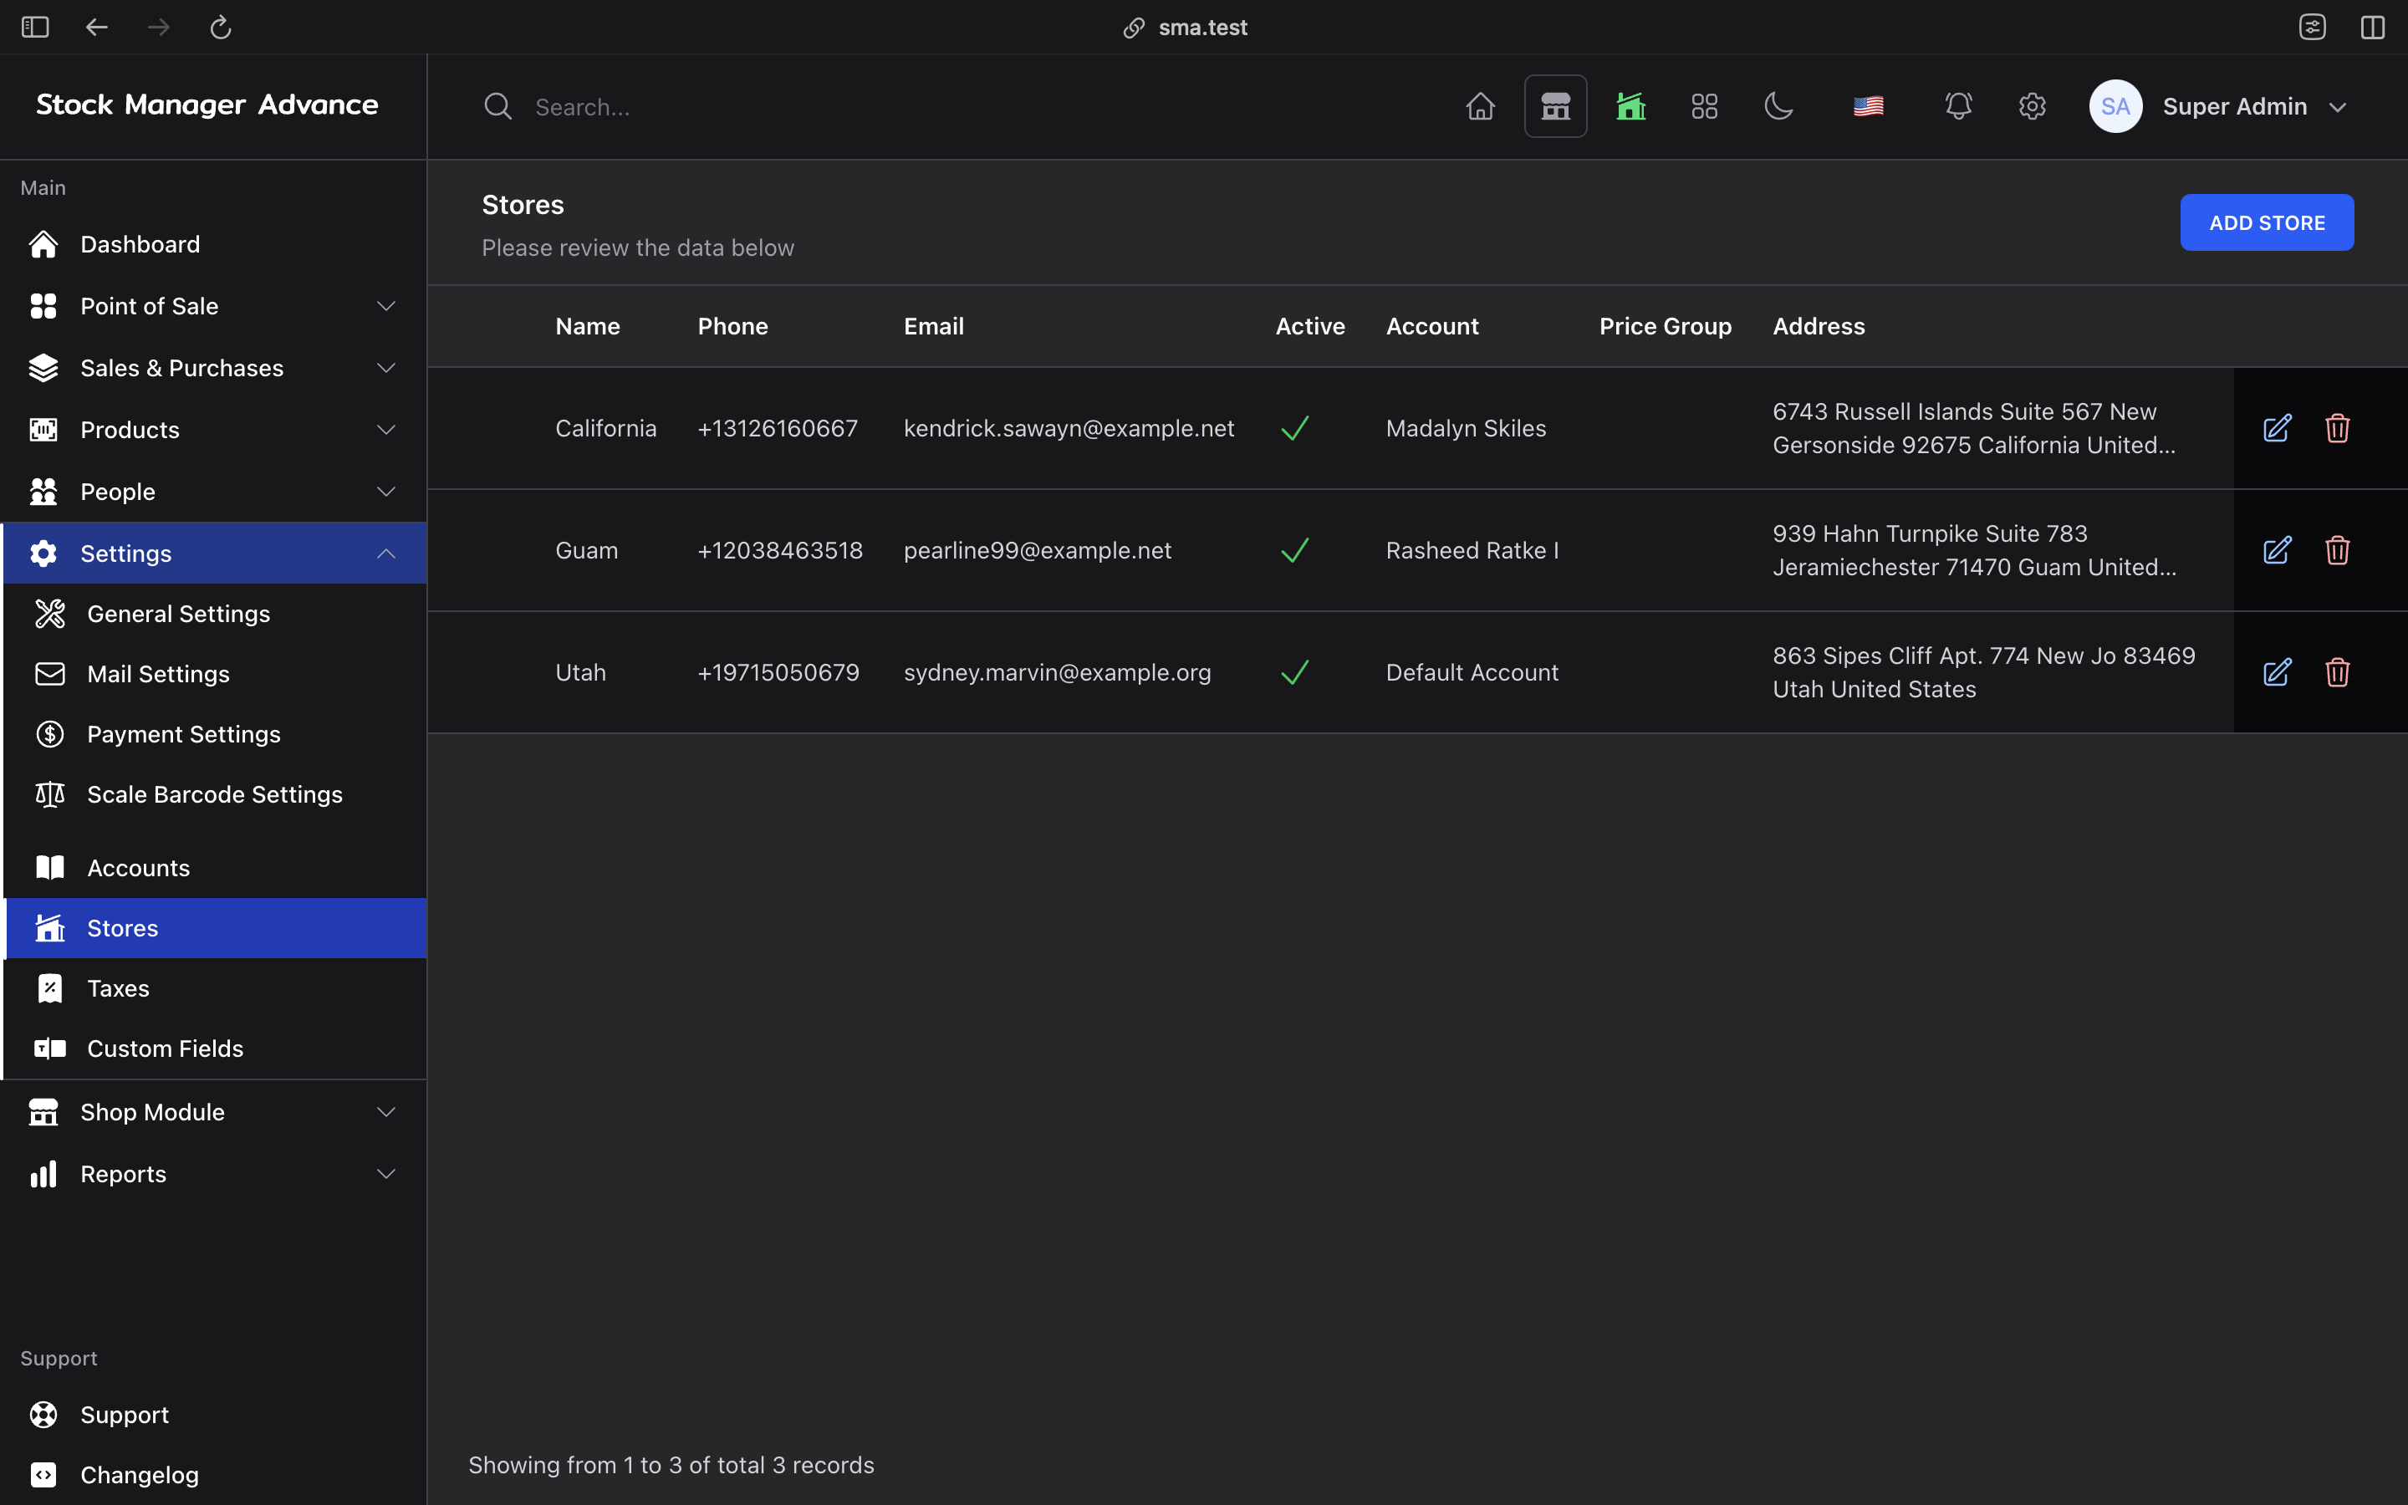Viewport: 2408px width, 1505px height.
Task: Edit the Utah store
Action: click(2277, 673)
